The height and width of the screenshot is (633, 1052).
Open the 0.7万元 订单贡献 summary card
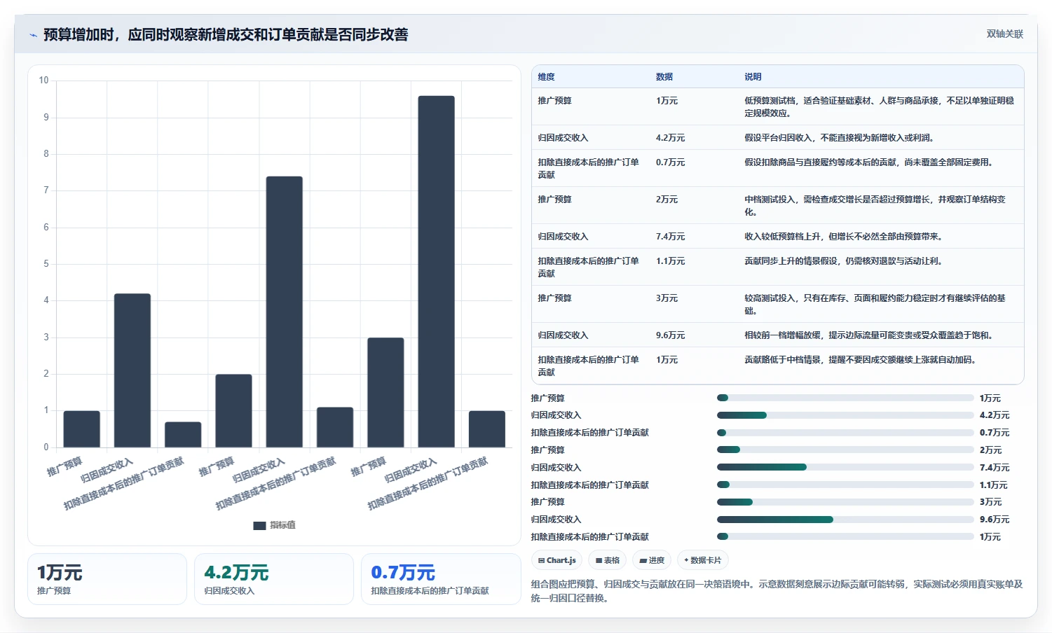[x=441, y=579]
